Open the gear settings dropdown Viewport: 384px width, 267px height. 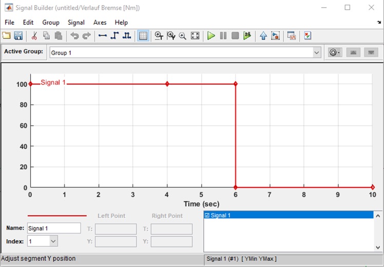pos(335,53)
